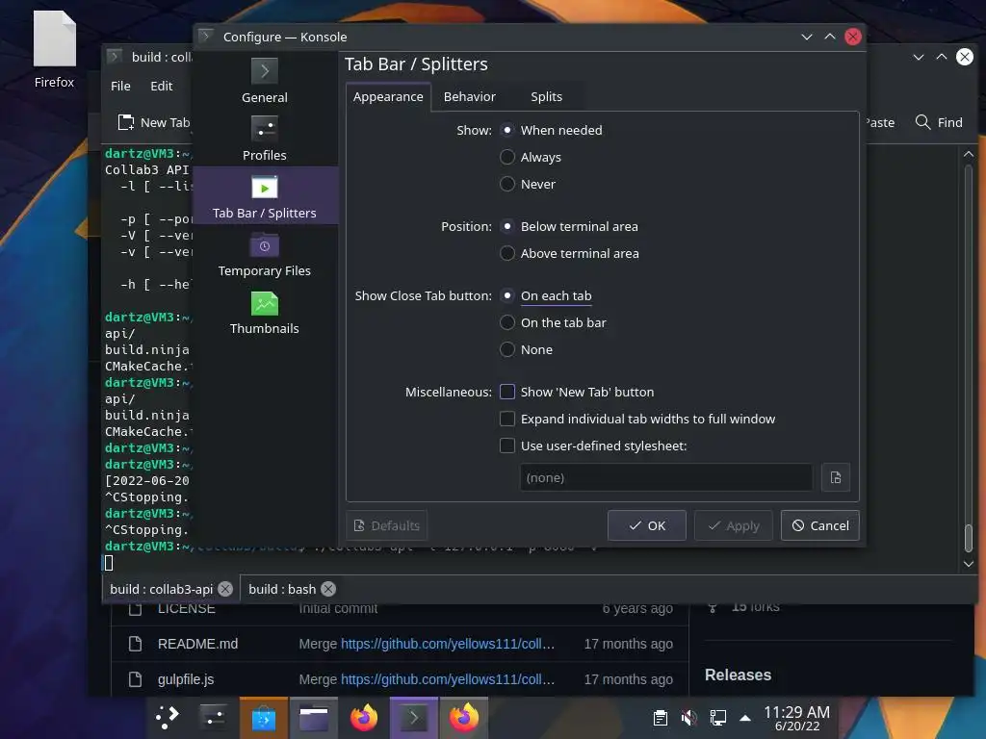This screenshot has width=986, height=739.
Task: Select close button On the tab bar
Action: point(507,322)
